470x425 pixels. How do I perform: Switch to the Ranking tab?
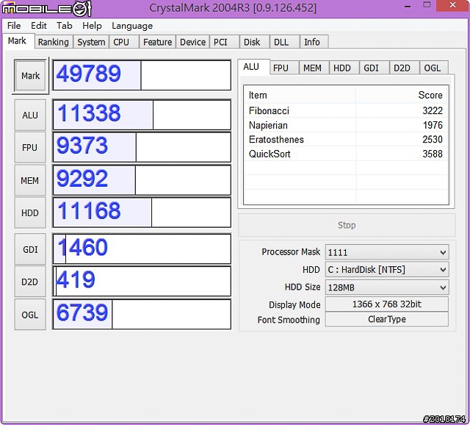54,42
